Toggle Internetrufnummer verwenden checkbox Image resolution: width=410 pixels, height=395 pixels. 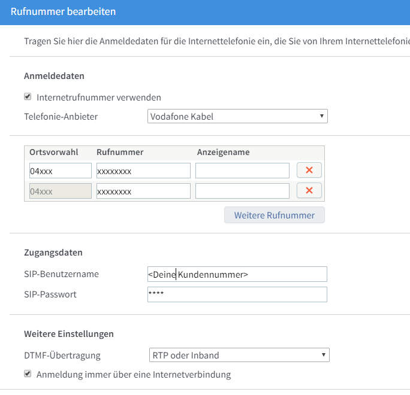(x=28, y=96)
